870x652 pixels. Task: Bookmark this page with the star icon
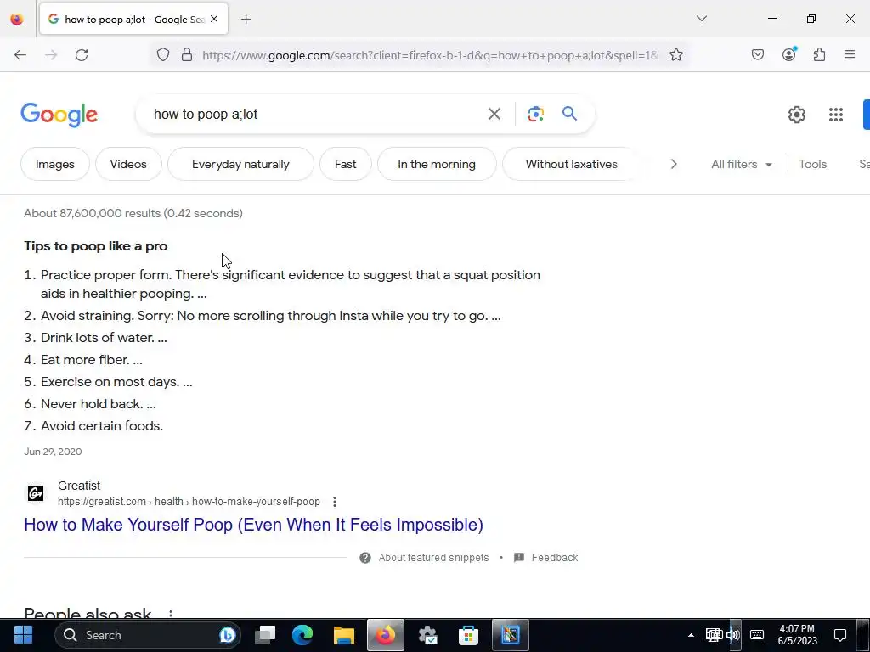pyautogui.click(x=675, y=54)
